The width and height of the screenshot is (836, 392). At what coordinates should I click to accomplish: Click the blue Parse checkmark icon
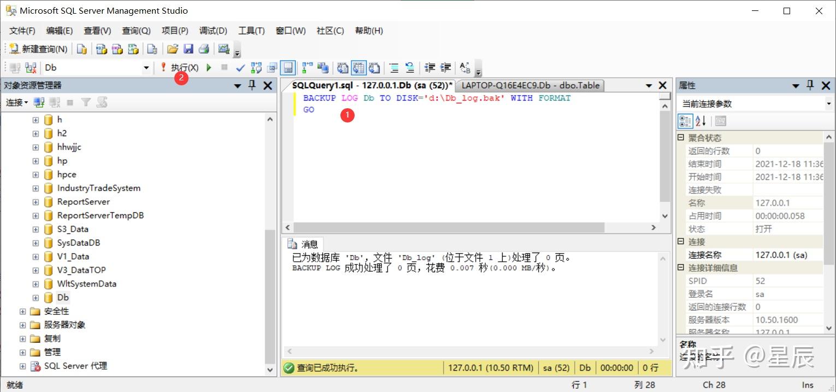pos(239,67)
